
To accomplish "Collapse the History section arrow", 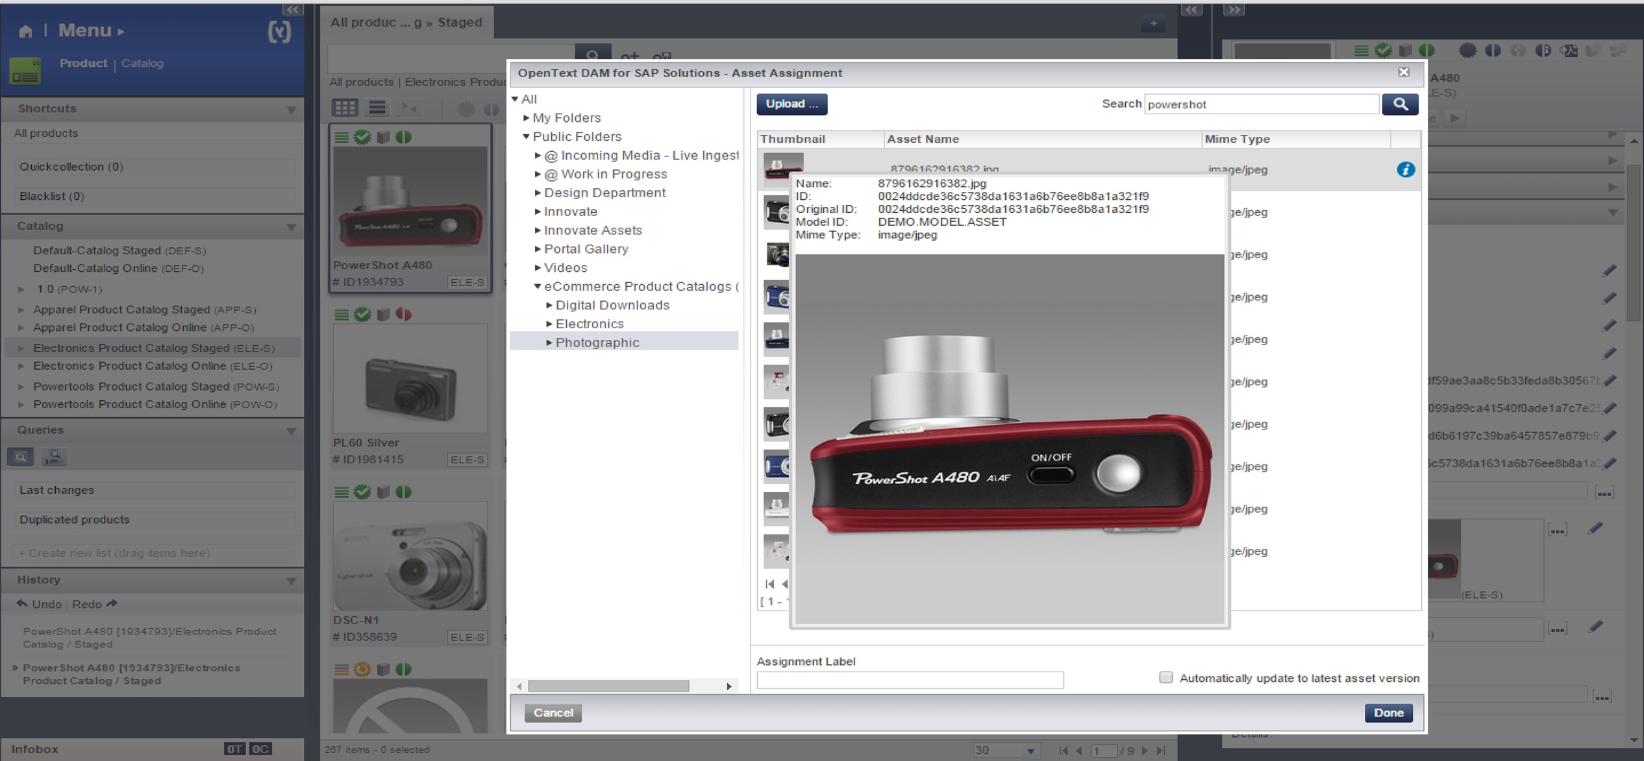I will (x=291, y=581).
